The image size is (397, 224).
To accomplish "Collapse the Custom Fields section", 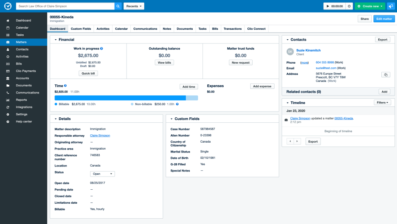I will 171,119.
